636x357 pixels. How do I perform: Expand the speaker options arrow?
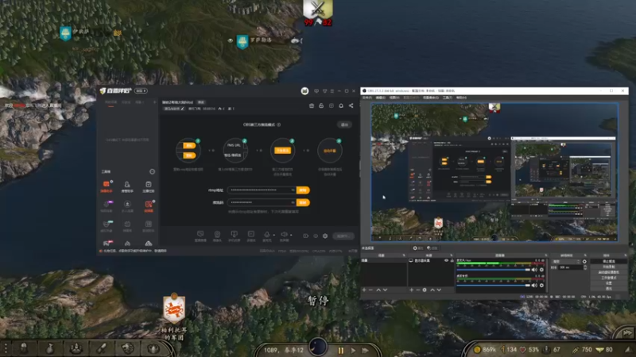click(291, 235)
